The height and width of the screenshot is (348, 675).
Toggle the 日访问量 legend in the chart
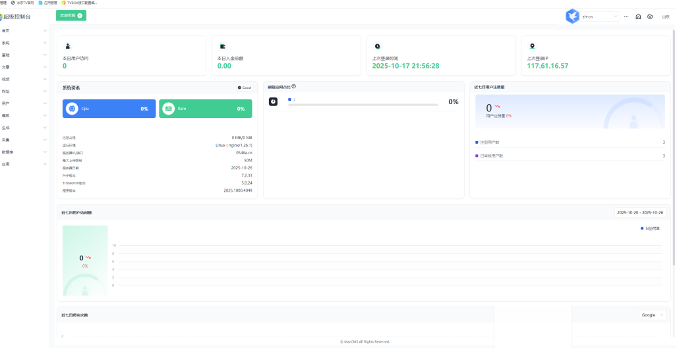(649, 228)
